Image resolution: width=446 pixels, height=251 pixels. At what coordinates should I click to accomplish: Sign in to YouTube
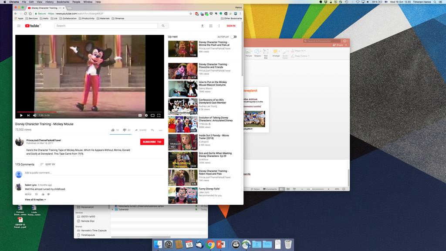click(231, 26)
